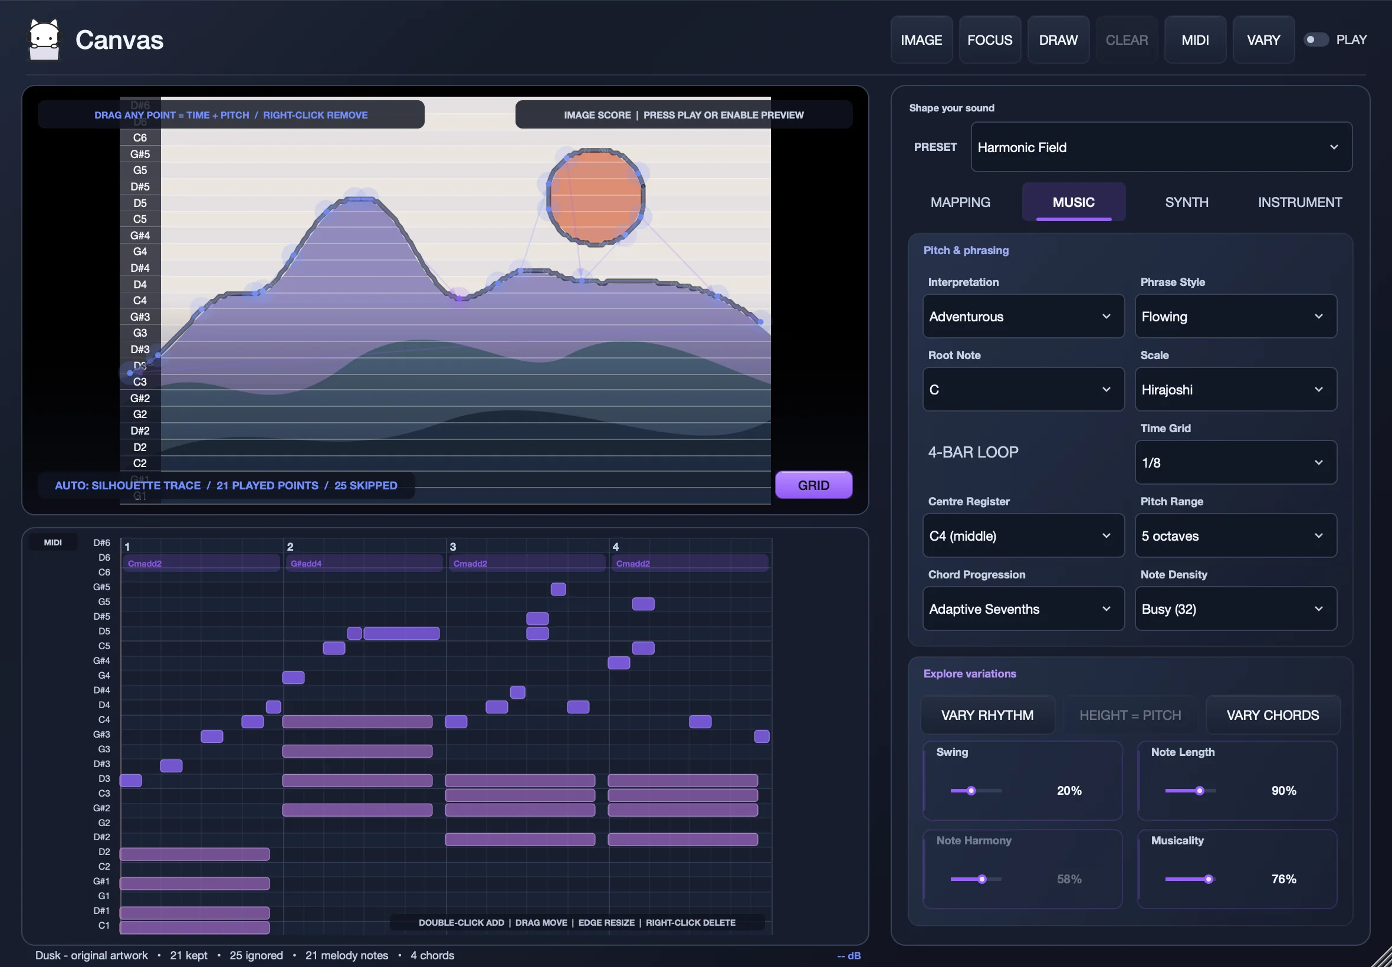Click the VARY RHYTHM button

click(x=987, y=715)
